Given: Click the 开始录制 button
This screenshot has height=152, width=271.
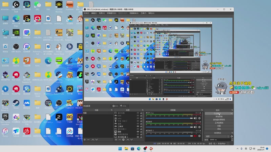Looking at the screenshot, I should click(219, 117).
